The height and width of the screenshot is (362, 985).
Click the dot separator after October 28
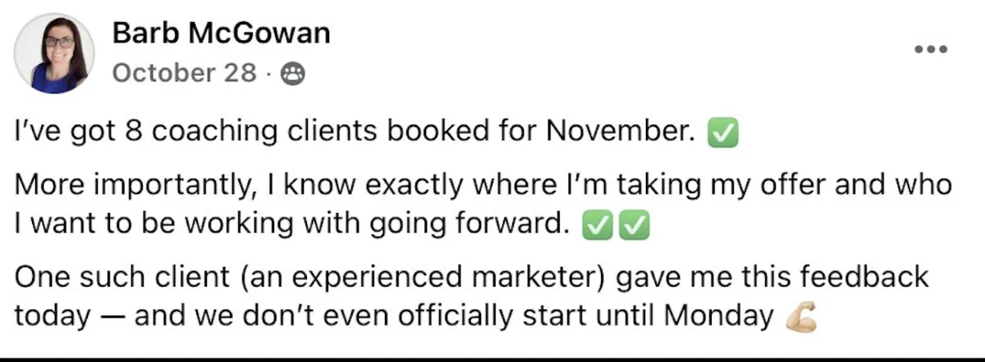[x=268, y=75]
